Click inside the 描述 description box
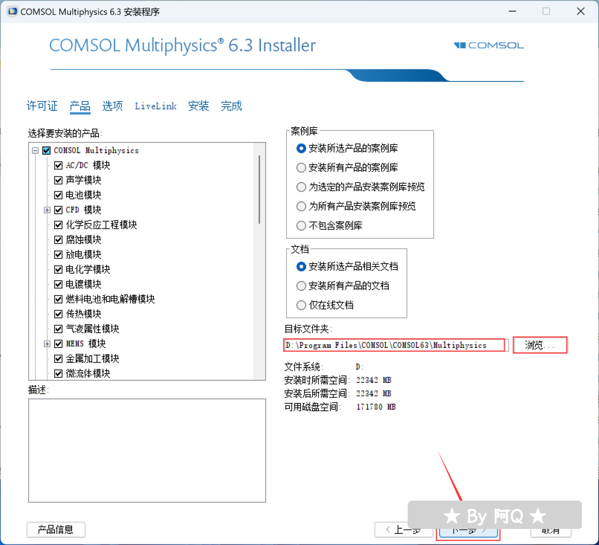 click(147, 451)
